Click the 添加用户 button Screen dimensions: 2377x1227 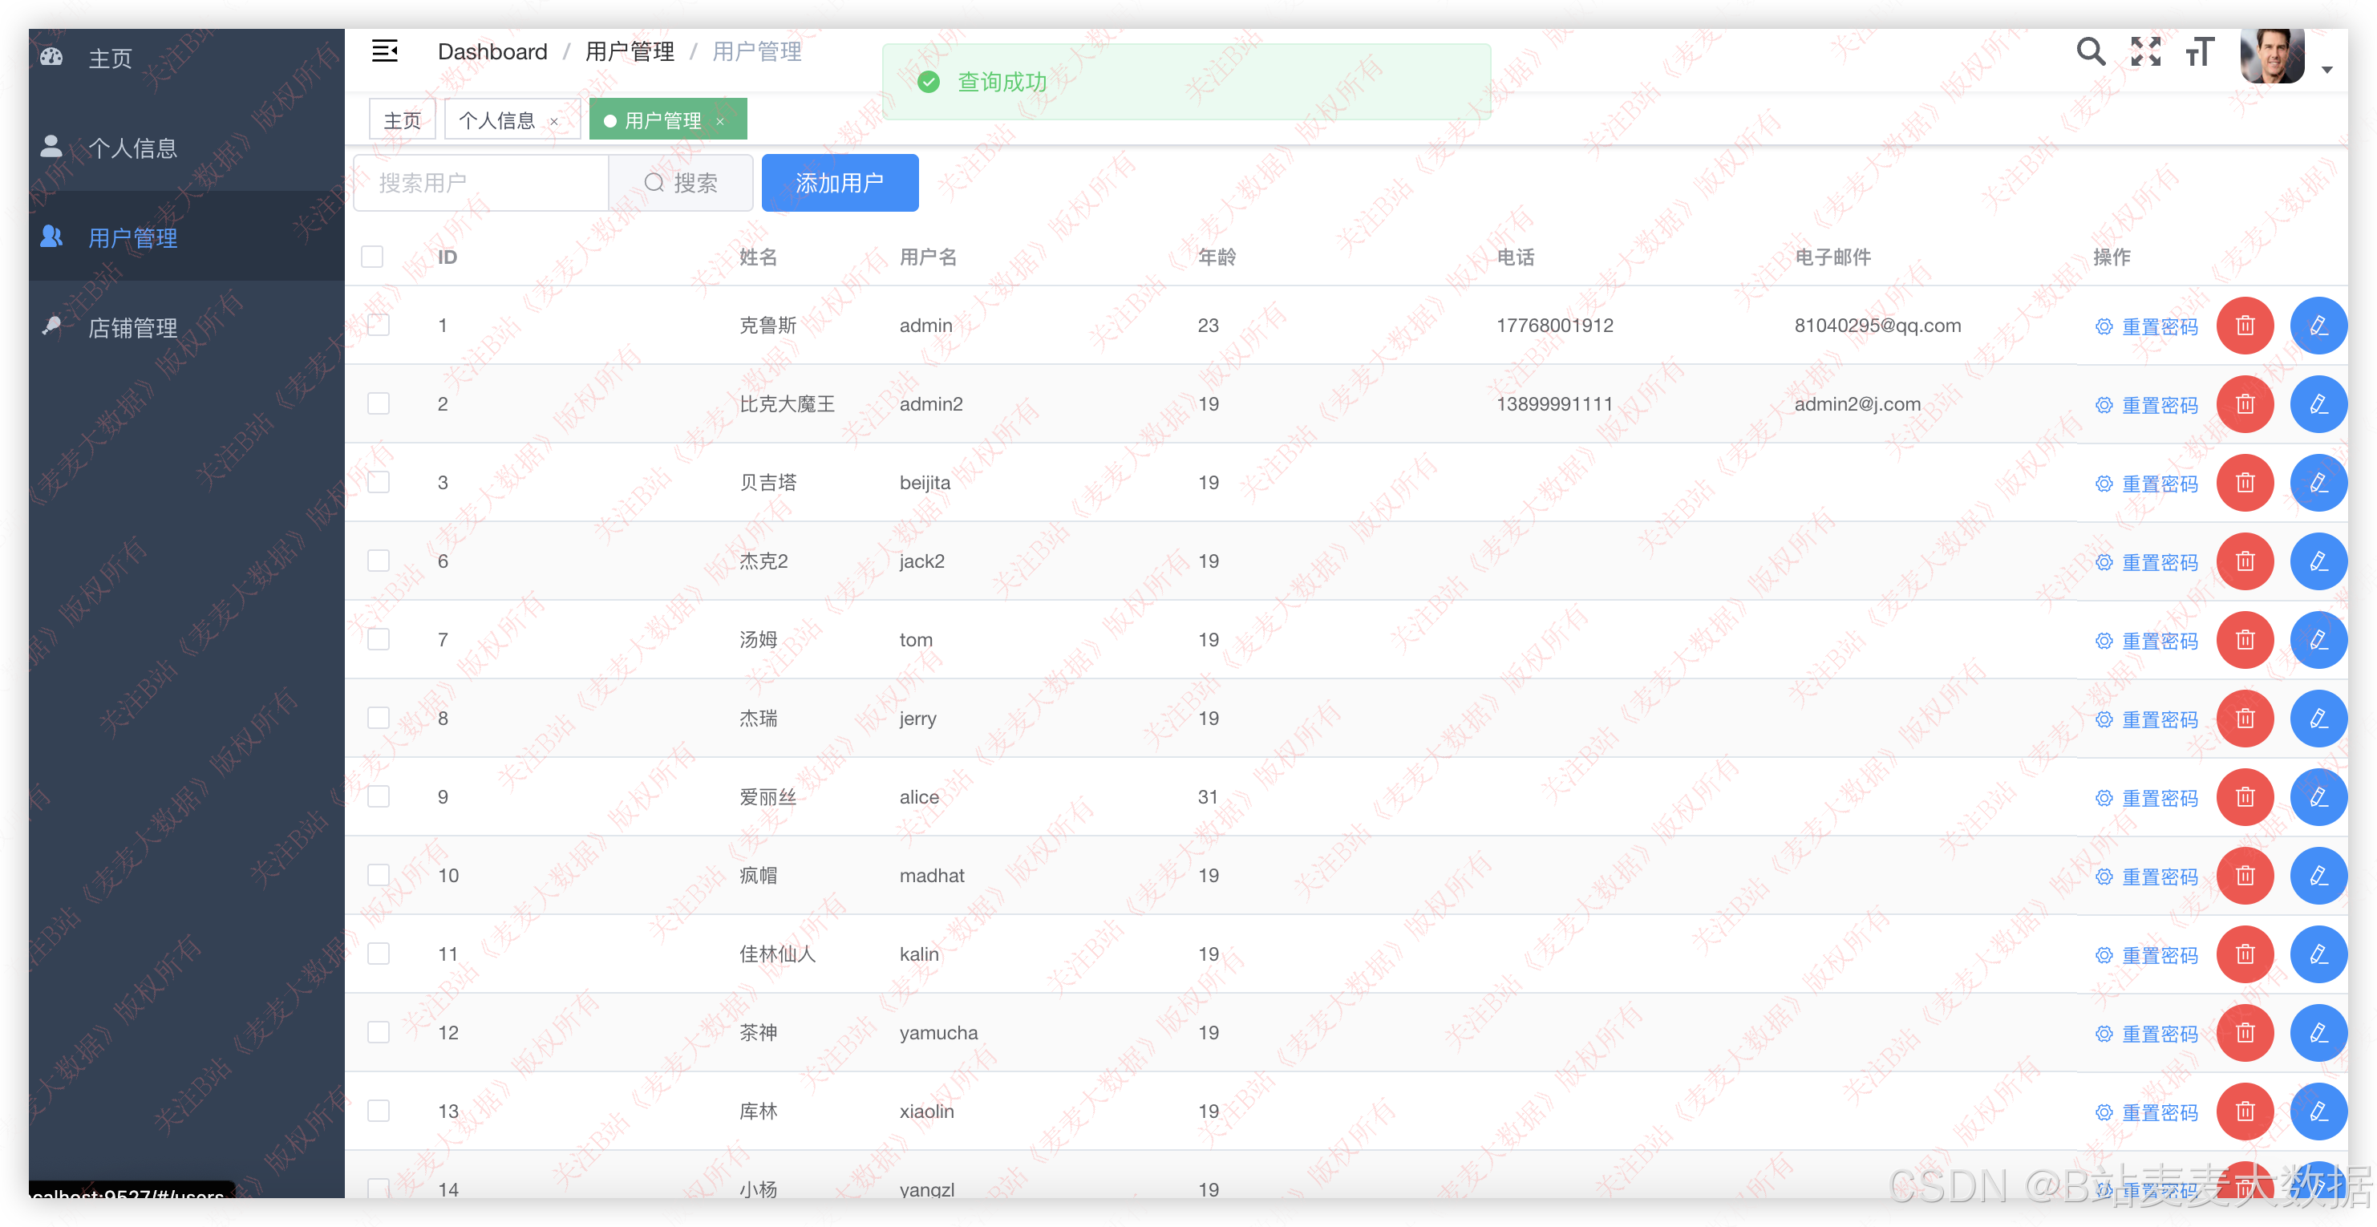click(x=839, y=183)
